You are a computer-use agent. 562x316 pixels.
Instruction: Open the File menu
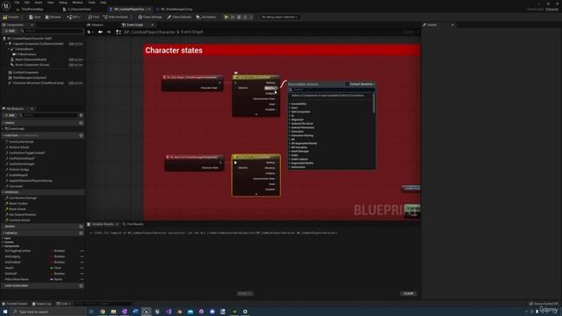pyautogui.click(x=17, y=3)
